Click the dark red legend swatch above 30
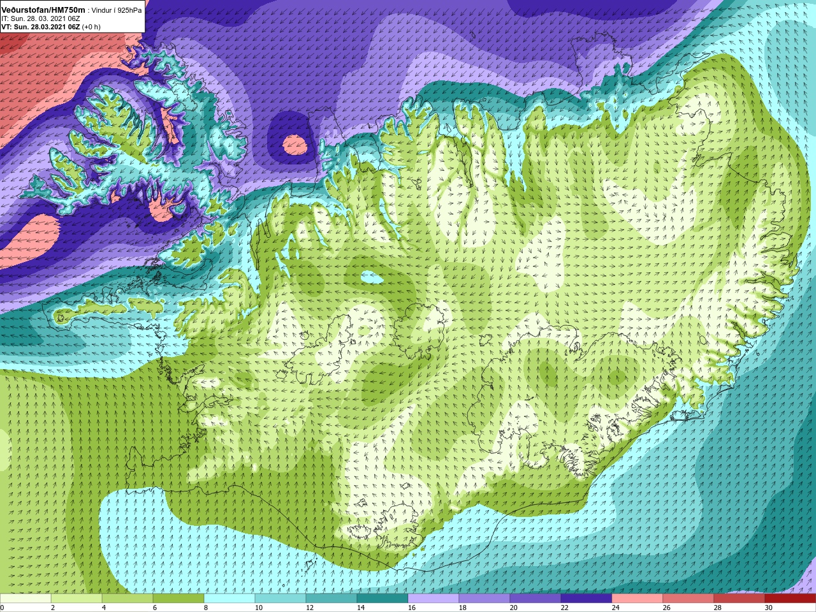 click(790, 599)
